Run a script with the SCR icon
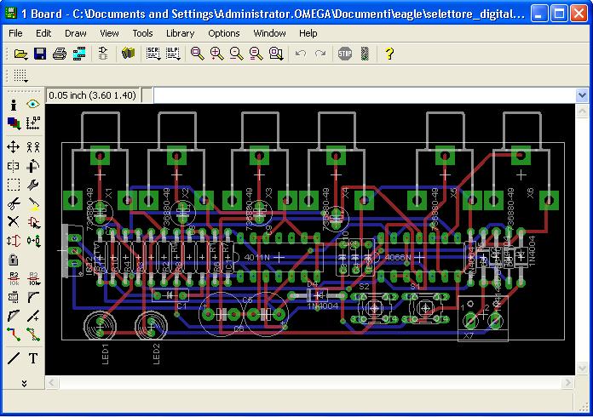Image resolution: width=593 pixels, height=417 pixels. (153, 54)
